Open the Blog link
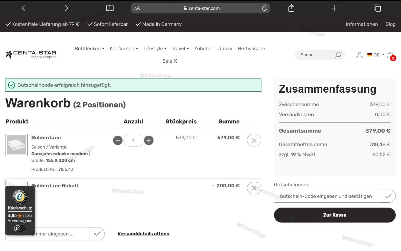401x251 pixels. coord(390,24)
